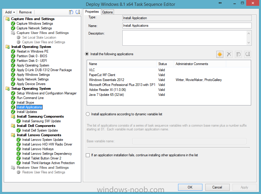Select the Apply Windows Settings step

[33, 75]
